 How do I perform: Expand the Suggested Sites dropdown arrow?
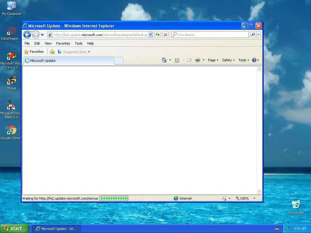coord(89,52)
